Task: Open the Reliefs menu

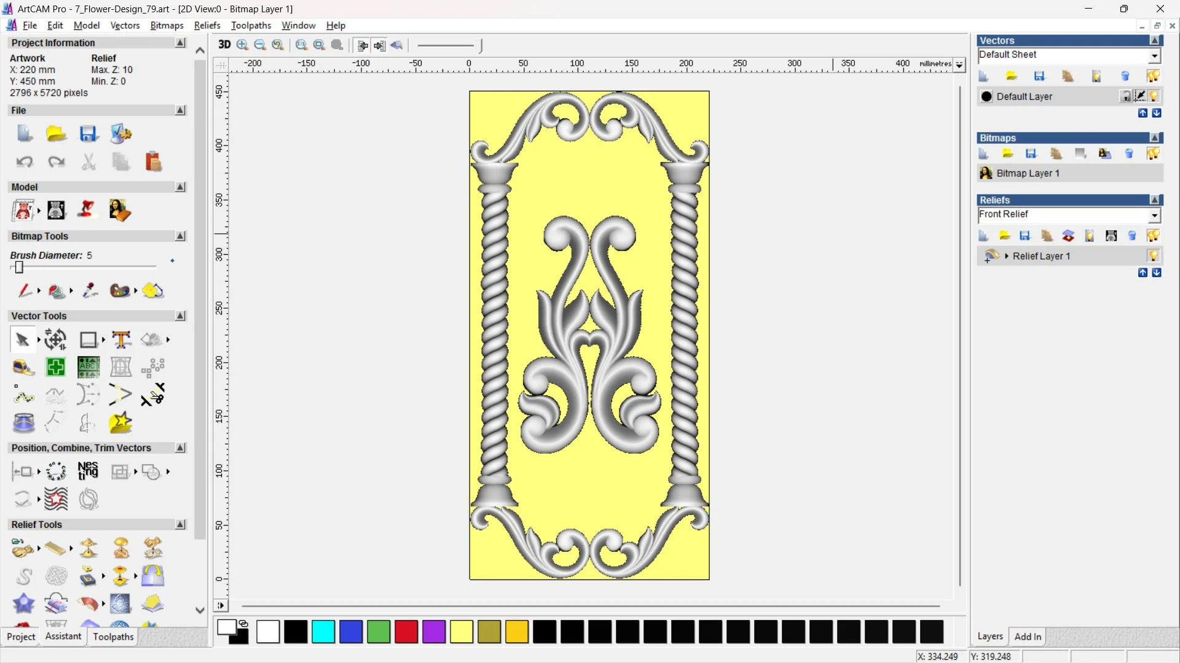Action: coord(207,25)
